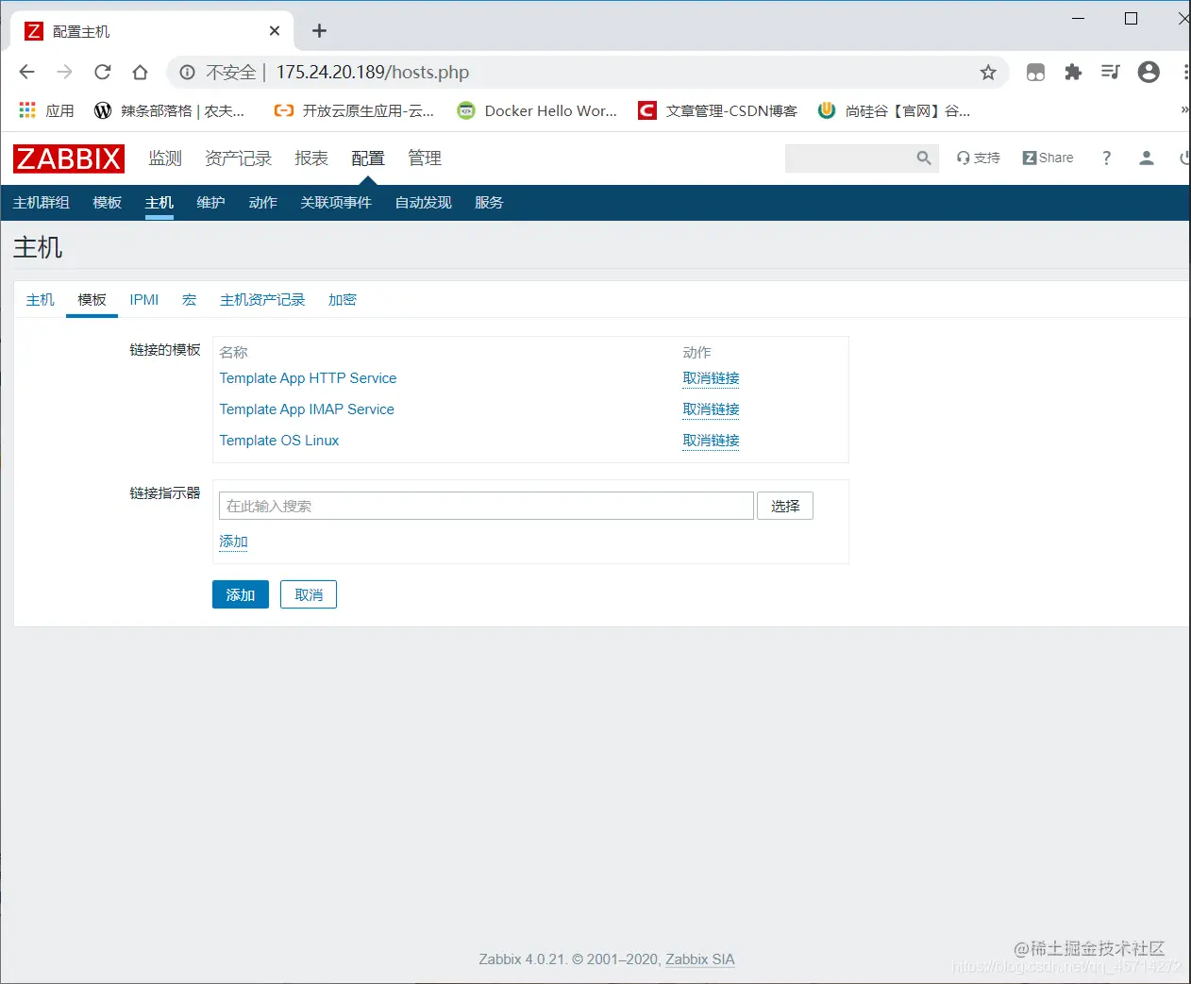Open the Docker Hello World bookmark
The height and width of the screenshot is (984, 1191).
coord(537,110)
